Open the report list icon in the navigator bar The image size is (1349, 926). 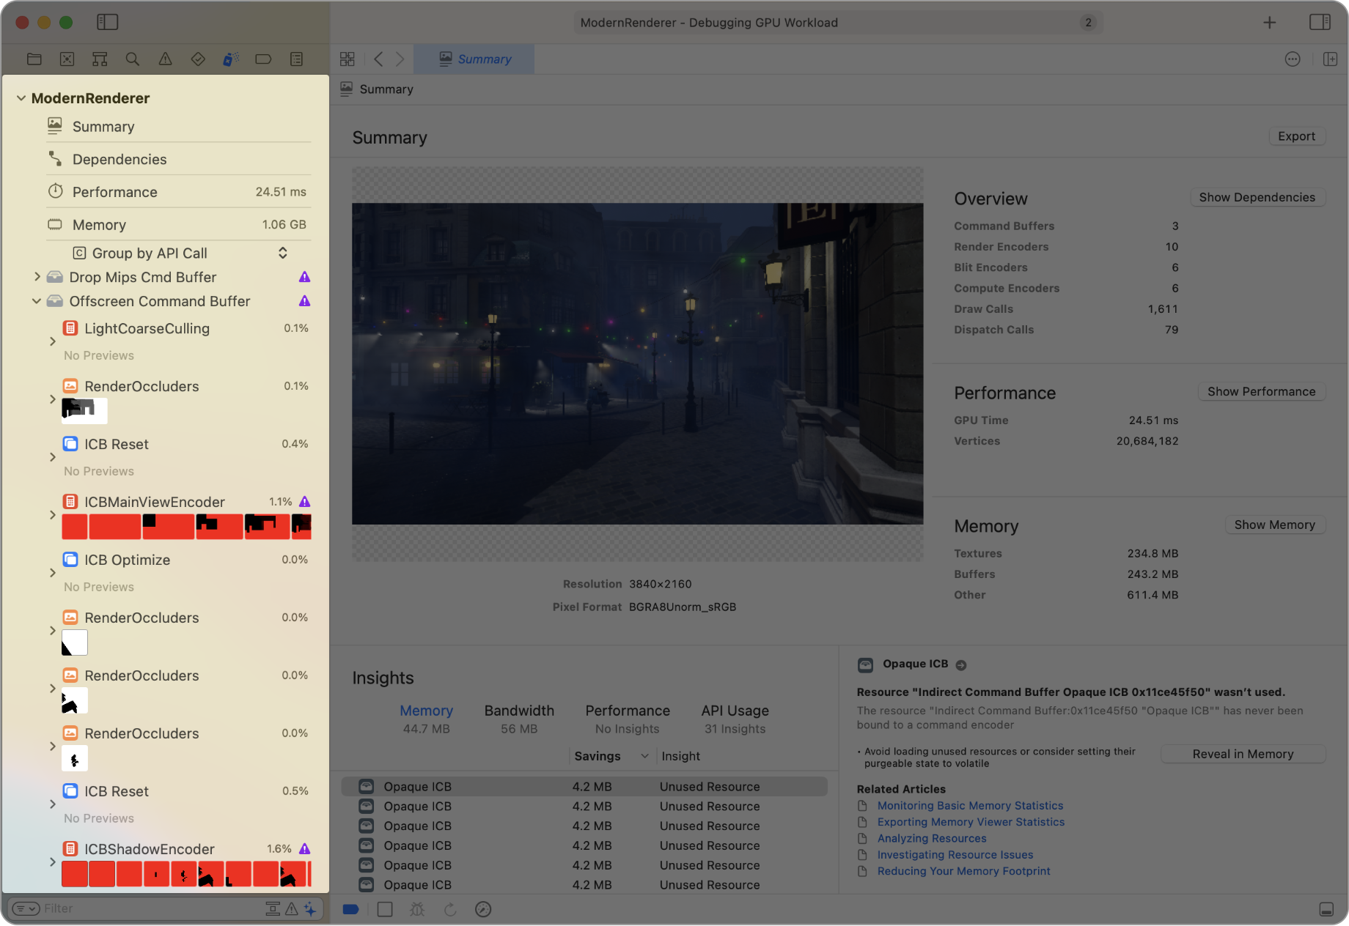[x=297, y=59]
